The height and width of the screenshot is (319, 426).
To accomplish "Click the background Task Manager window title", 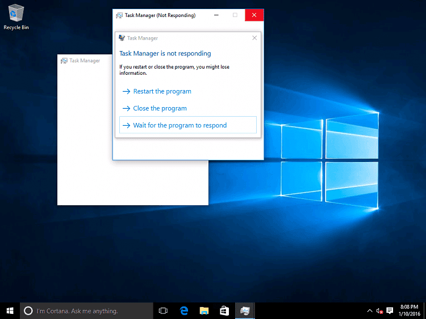I will pyautogui.click(x=85, y=61).
